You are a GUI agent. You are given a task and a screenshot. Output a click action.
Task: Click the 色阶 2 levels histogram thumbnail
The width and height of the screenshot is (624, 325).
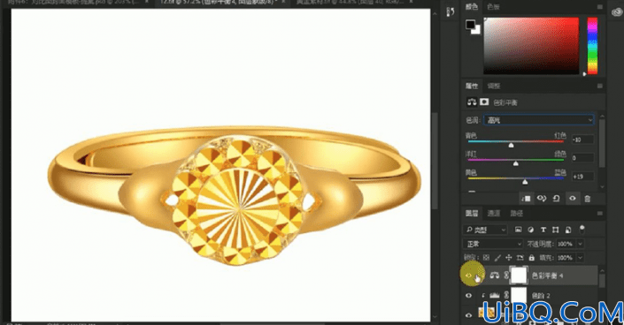[x=494, y=295]
